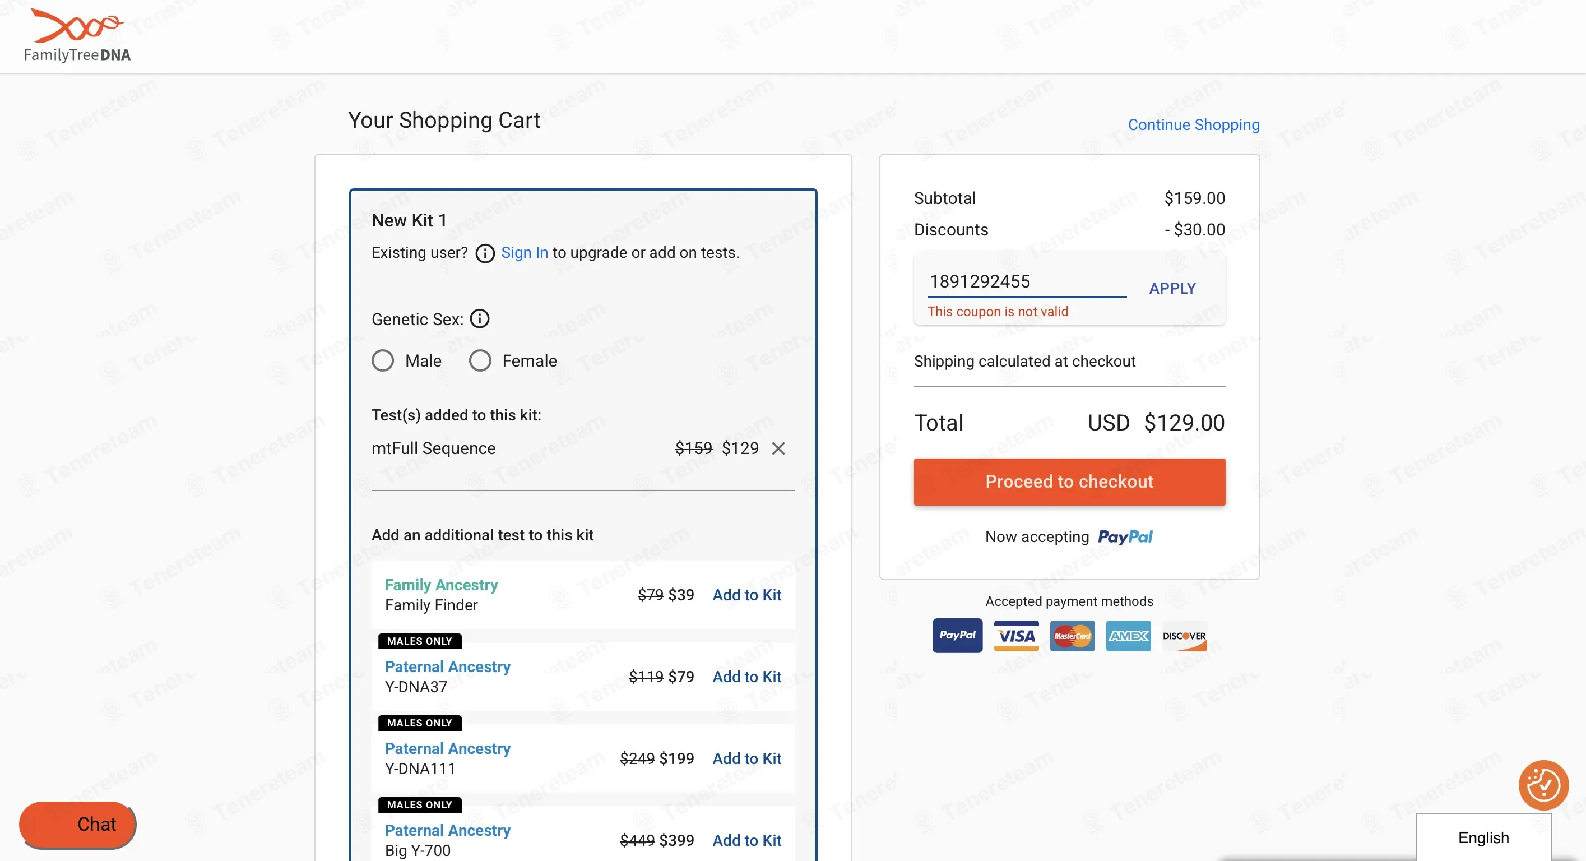
Task: Click the Family Ancestry heading
Action: (x=442, y=585)
